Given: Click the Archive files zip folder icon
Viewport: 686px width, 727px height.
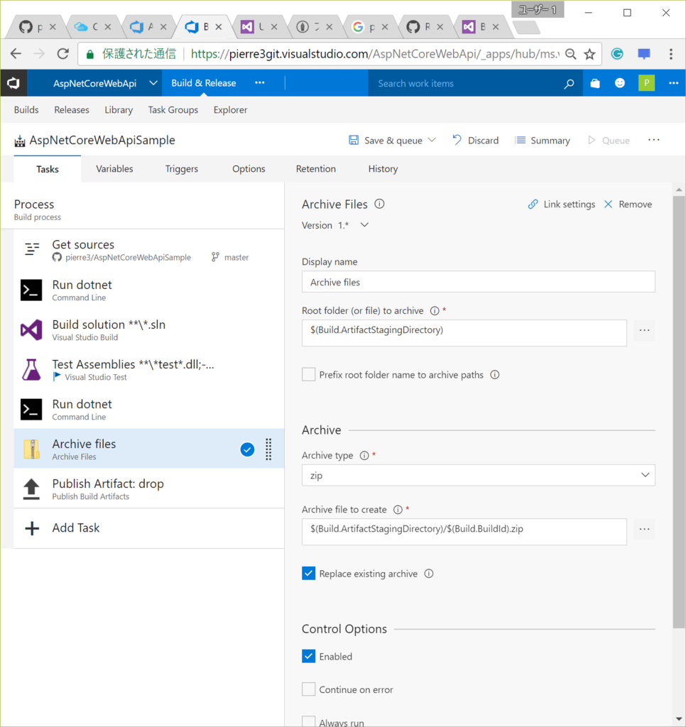Looking at the screenshot, I should point(31,449).
